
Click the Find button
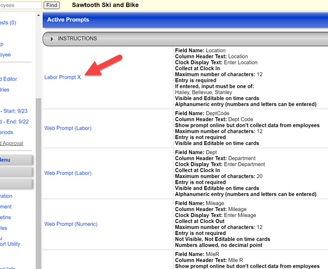(x=51, y=5)
